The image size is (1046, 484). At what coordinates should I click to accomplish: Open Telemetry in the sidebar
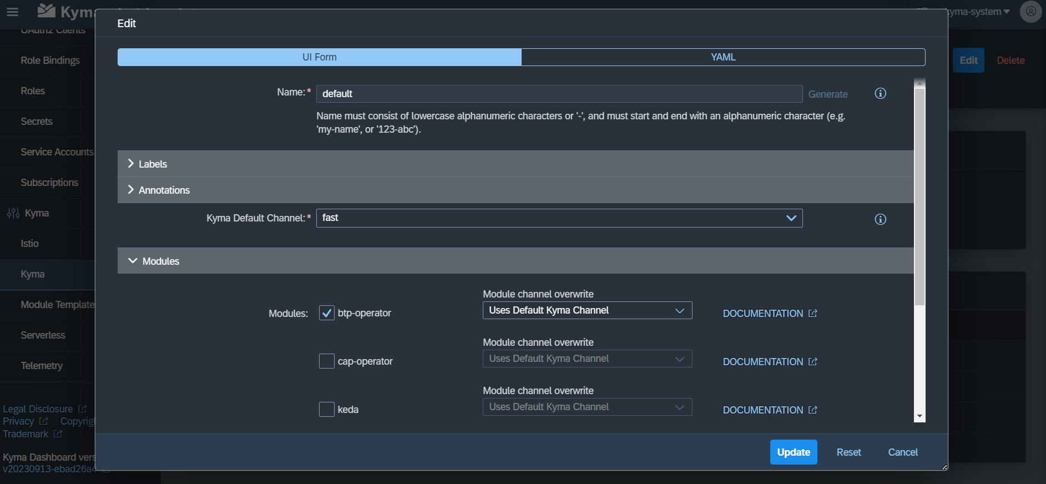42,366
